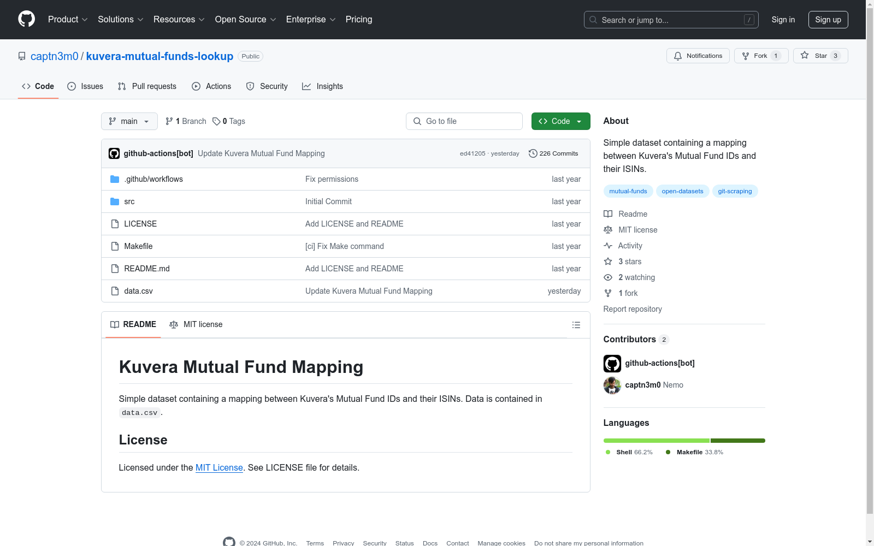Open the green Code dropdown button
The width and height of the screenshot is (874, 546).
[x=561, y=121]
